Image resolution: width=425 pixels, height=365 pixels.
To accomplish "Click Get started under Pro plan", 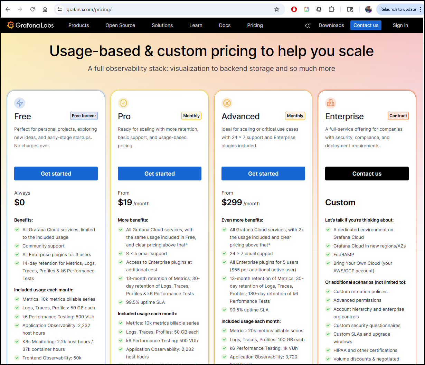I will click(x=160, y=174).
